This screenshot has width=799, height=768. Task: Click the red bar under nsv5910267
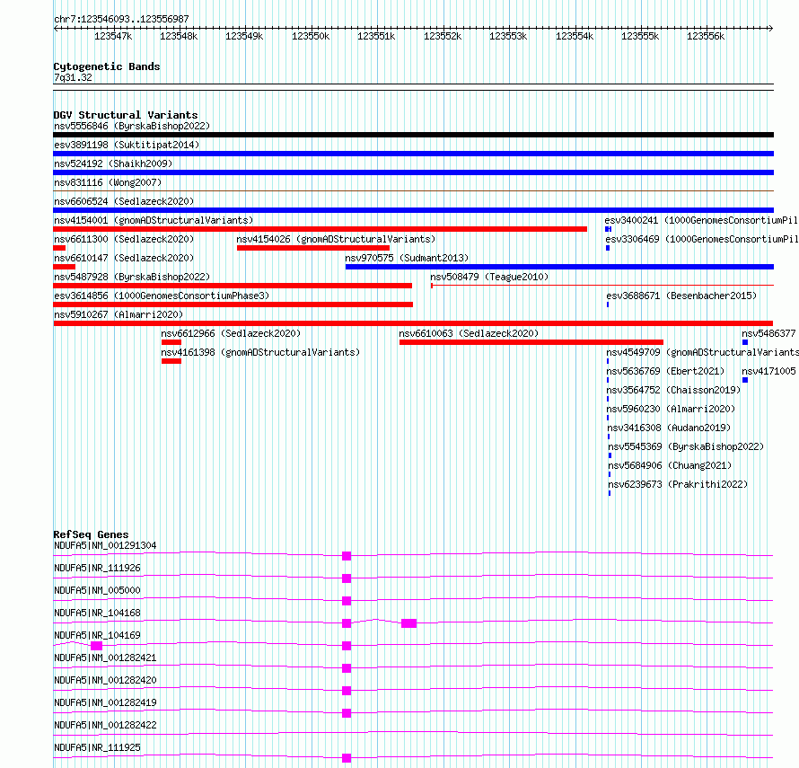point(413,323)
